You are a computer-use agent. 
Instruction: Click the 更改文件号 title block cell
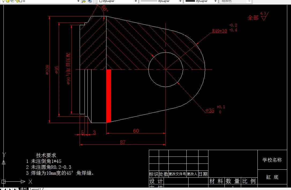pyautogui.click(x=178, y=174)
